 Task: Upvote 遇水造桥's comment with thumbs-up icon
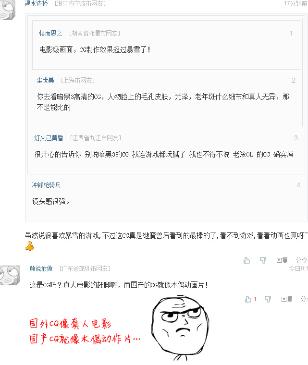coord(246,260)
